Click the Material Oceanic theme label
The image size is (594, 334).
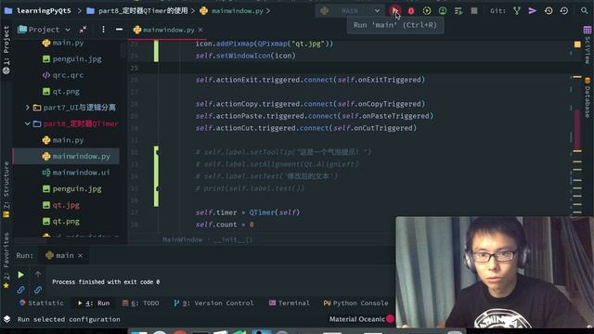[356, 319]
